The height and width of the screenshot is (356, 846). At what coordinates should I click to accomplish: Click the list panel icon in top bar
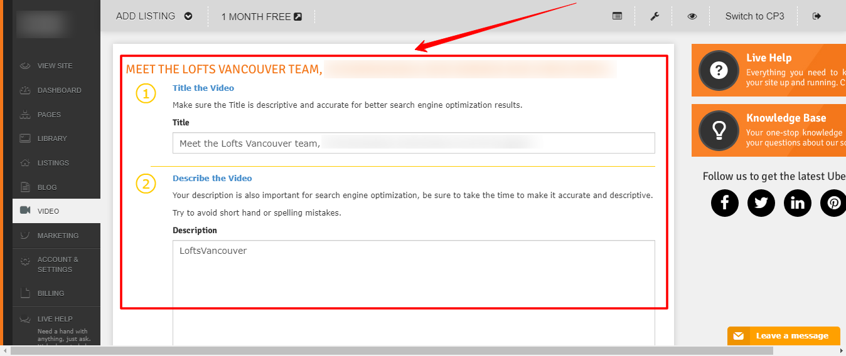pos(618,16)
